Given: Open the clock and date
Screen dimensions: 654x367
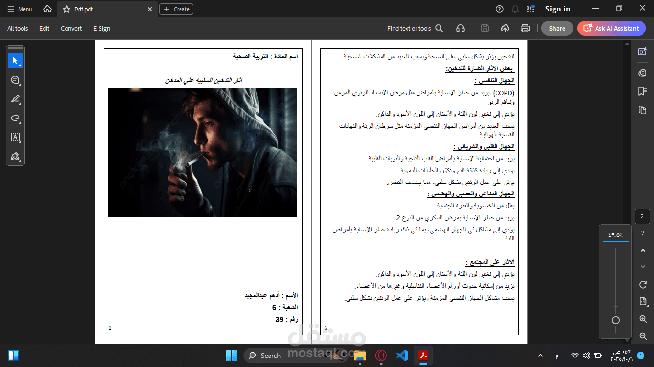Looking at the screenshot, I should click(x=622, y=356).
